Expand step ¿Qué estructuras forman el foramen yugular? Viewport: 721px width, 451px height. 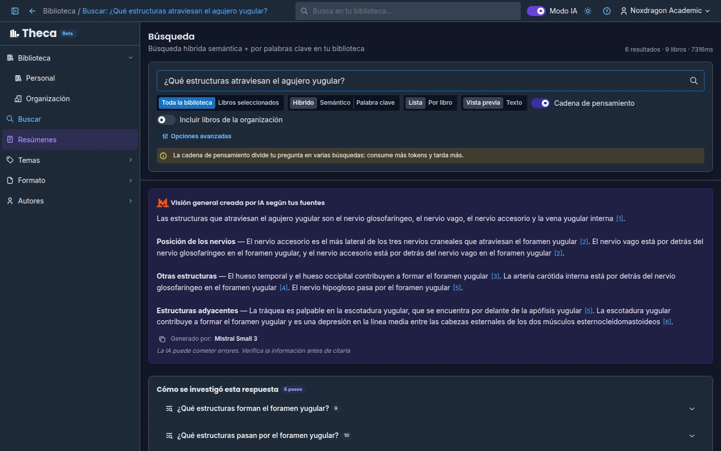click(431, 409)
